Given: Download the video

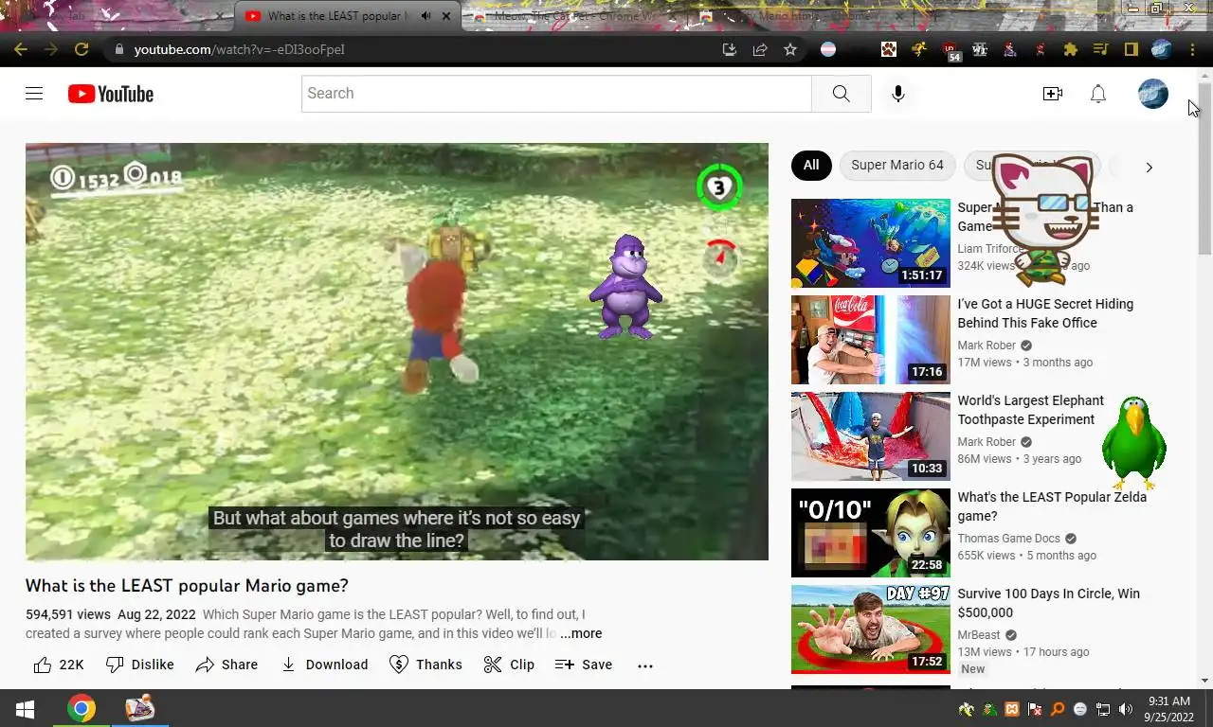Looking at the screenshot, I should [x=324, y=665].
